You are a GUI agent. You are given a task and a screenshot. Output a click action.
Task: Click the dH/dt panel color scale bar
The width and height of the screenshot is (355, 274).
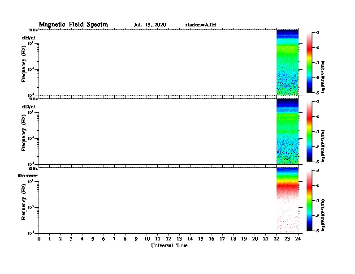click(309, 62)
